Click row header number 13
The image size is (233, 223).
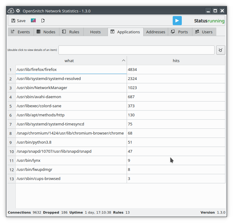click(x=12, y=179)
